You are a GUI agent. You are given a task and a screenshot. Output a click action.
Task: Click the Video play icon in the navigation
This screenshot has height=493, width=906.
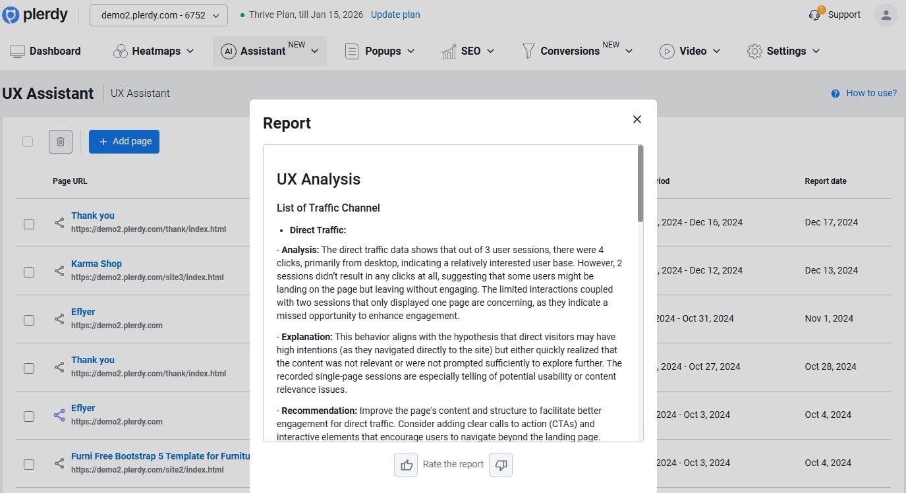coord(667,50)
